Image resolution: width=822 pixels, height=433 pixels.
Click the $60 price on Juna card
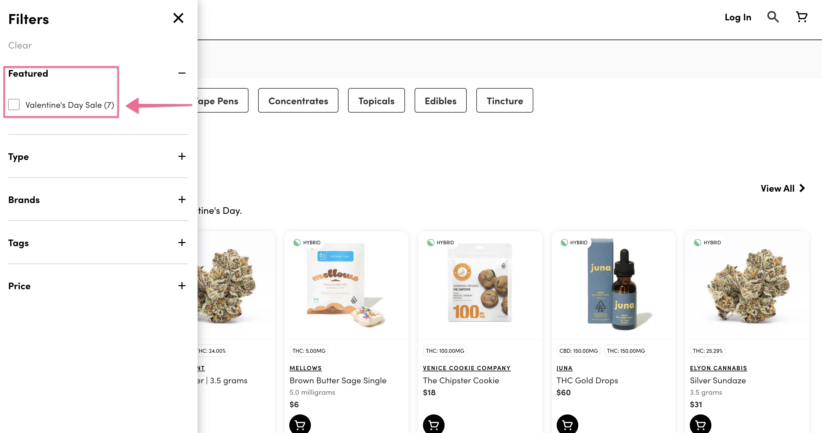[563, 393]
